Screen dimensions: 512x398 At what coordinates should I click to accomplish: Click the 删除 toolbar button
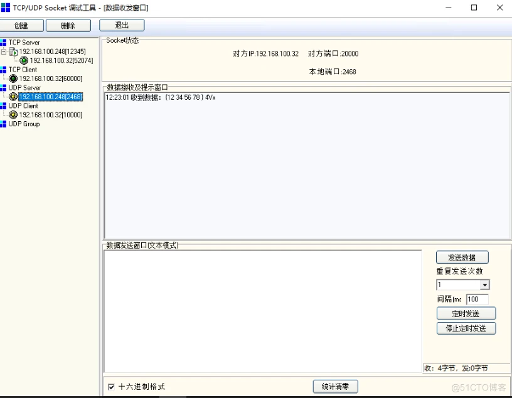coord(68,25)
